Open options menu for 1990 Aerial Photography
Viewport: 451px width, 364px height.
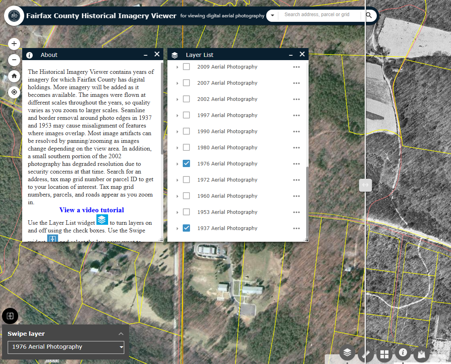click(296, 131)
